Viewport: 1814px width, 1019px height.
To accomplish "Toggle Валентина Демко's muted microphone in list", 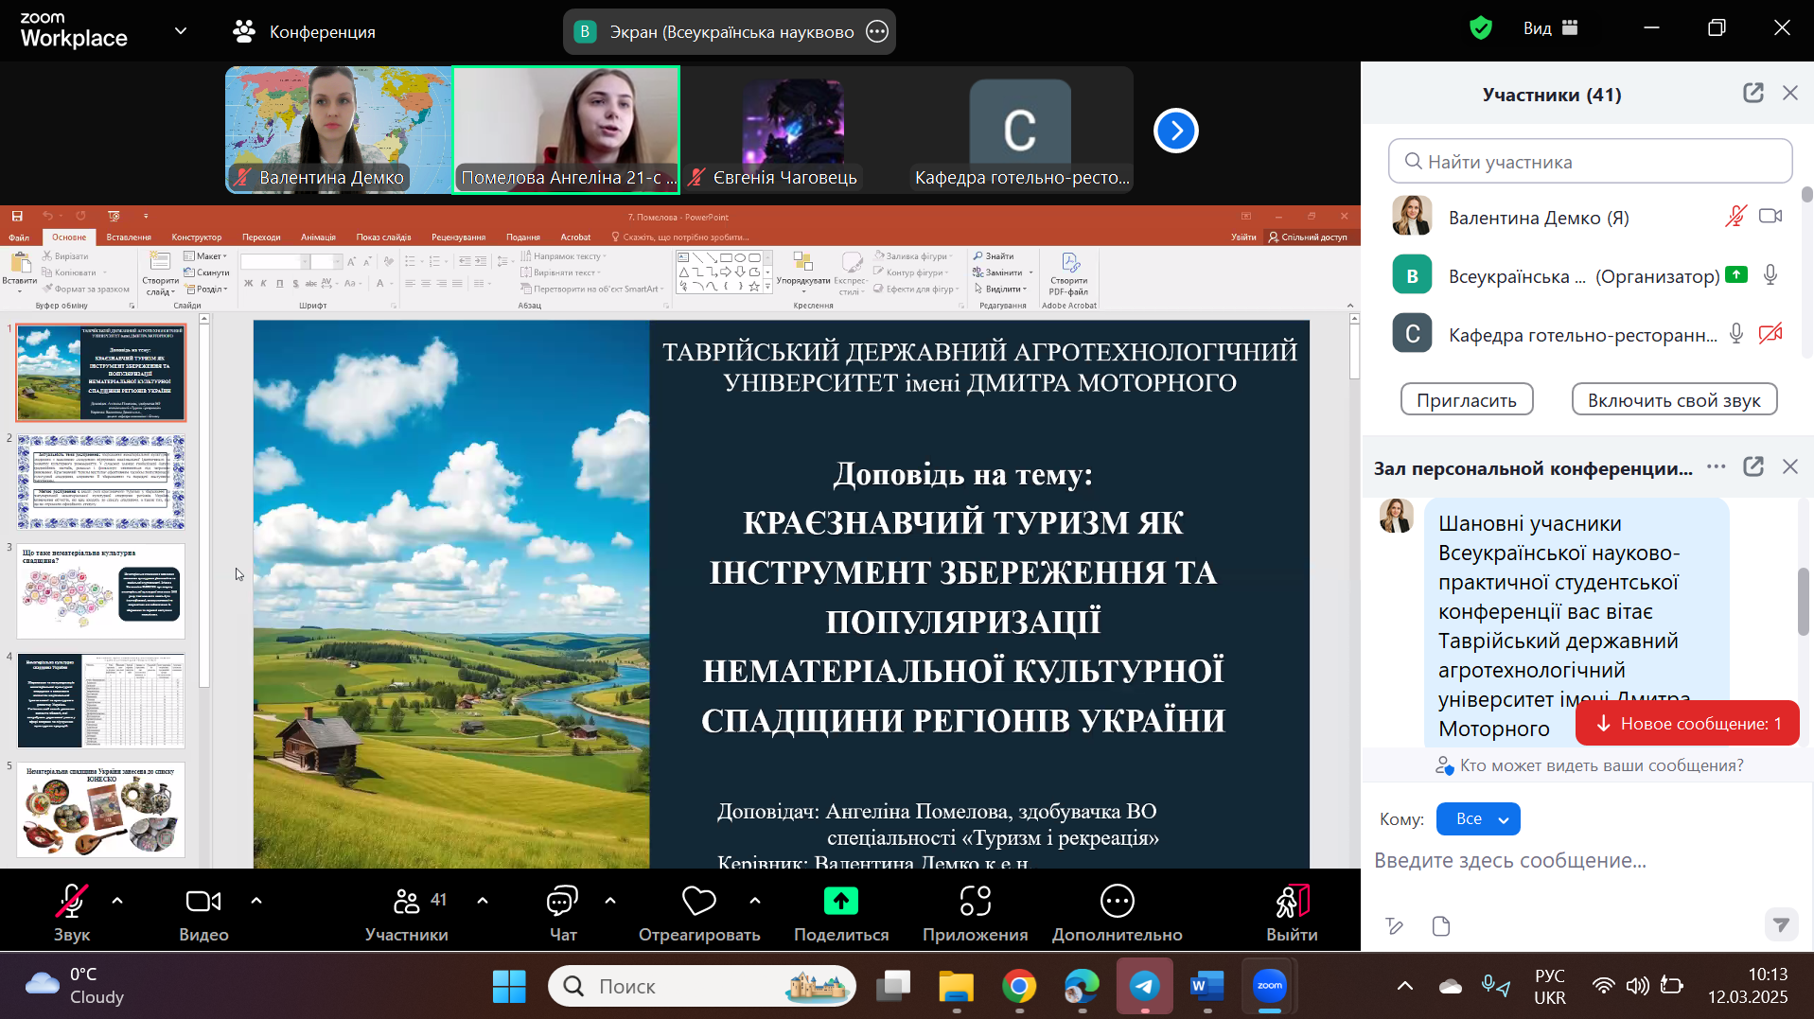I will pyautogui.click(x=1735, y=217).
